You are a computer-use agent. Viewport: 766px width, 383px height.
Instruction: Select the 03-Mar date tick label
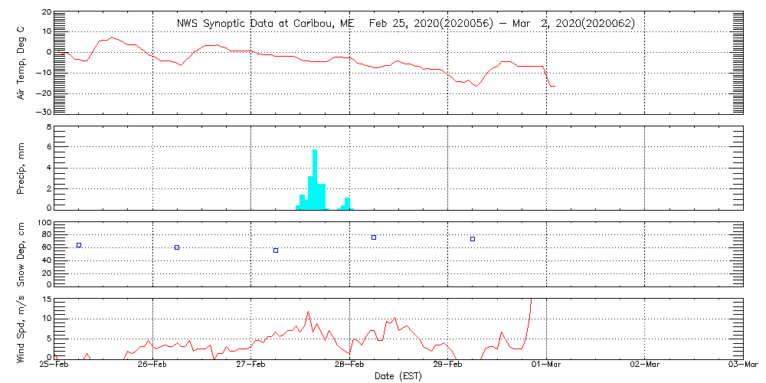pos(743,365)
